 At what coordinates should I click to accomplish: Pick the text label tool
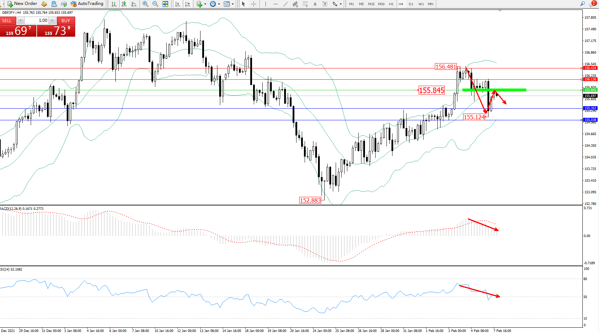click(315, 4)
